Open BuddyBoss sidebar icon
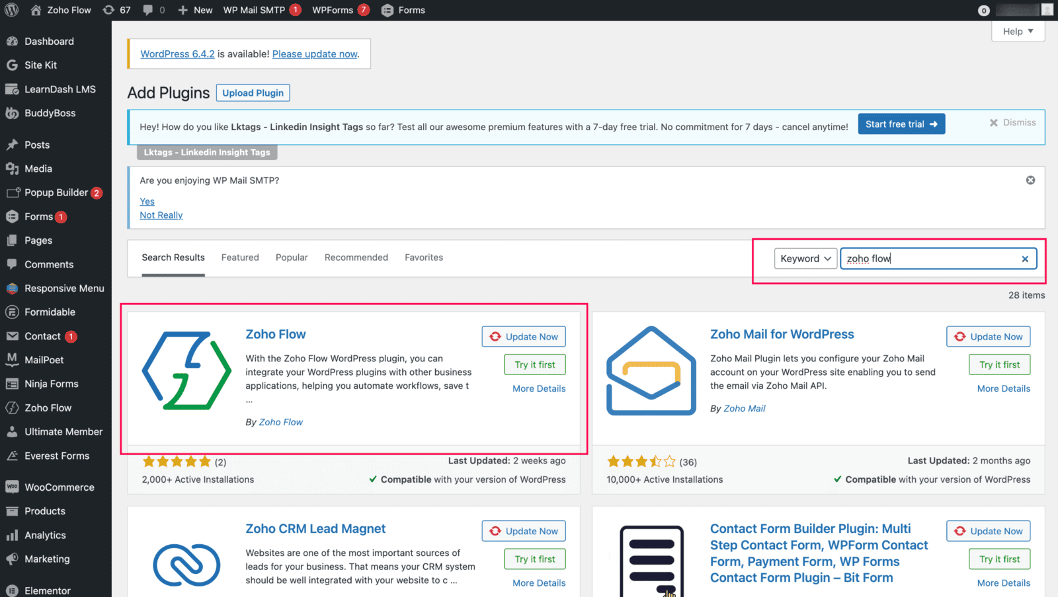 pyautogui.click(x=12, y=113)
